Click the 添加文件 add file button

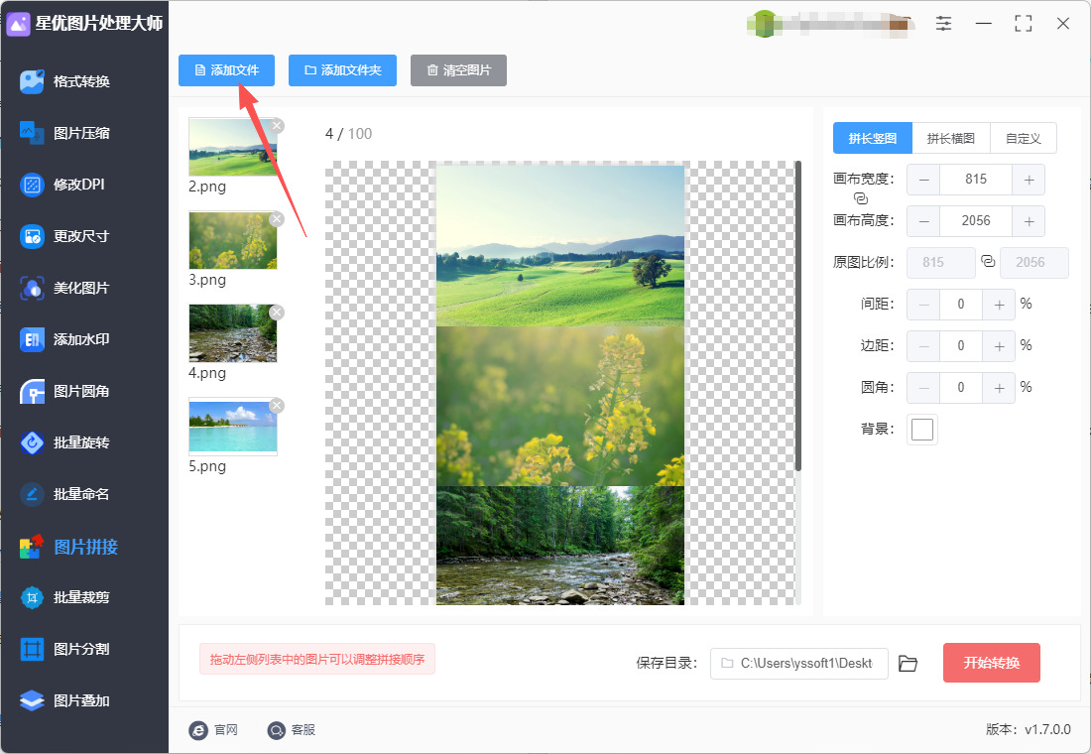pyautogui.click(x=227, y=70)
